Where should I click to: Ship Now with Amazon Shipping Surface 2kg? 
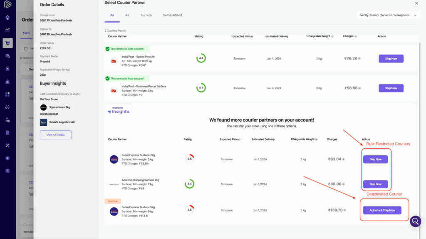click(375, 184)
